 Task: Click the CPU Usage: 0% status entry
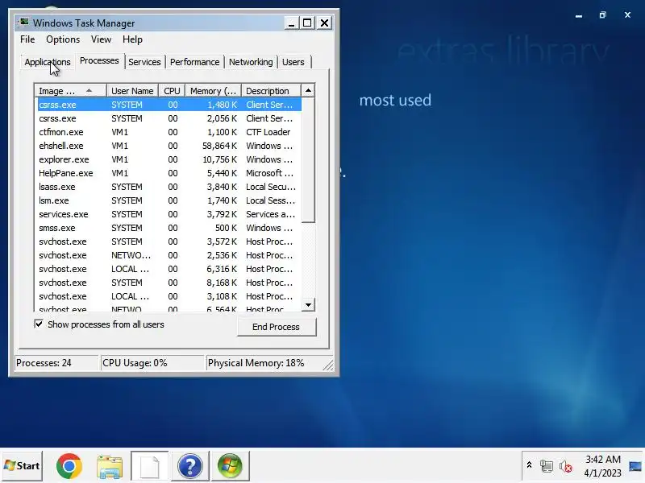[x=152, y=363]
